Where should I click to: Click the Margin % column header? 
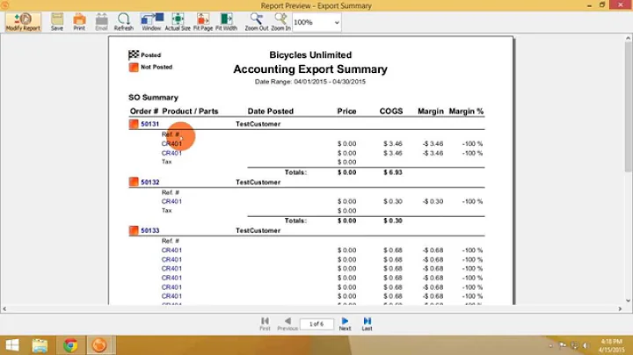click(x=466, y=112)
